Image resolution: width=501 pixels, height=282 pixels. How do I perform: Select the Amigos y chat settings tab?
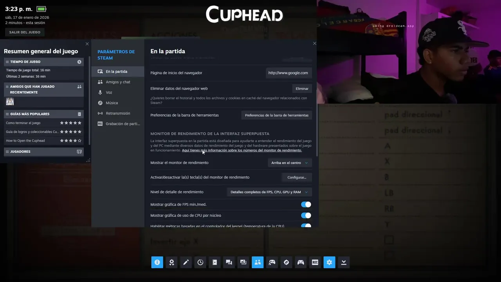pyautogui.click(x=118, y=82)
